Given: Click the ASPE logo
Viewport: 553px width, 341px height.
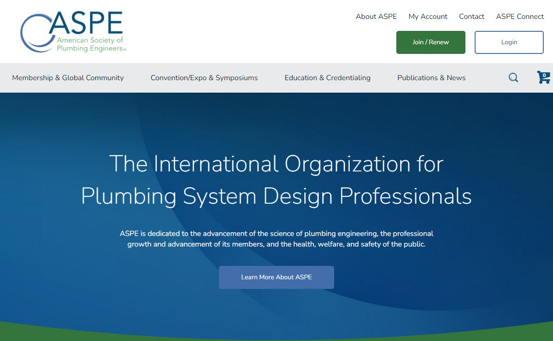Looking at the screenshot, I should point(73,31).
